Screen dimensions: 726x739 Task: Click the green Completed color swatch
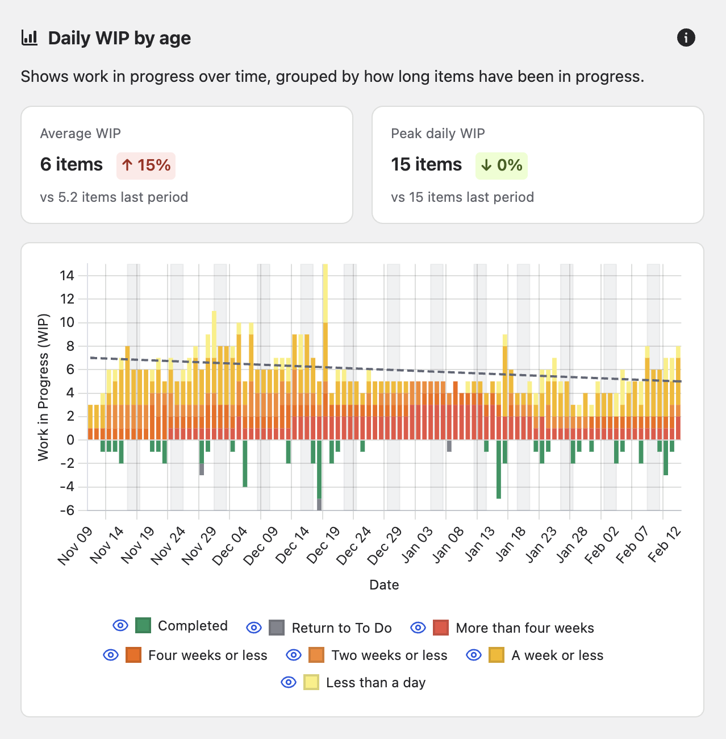[143, 626]
